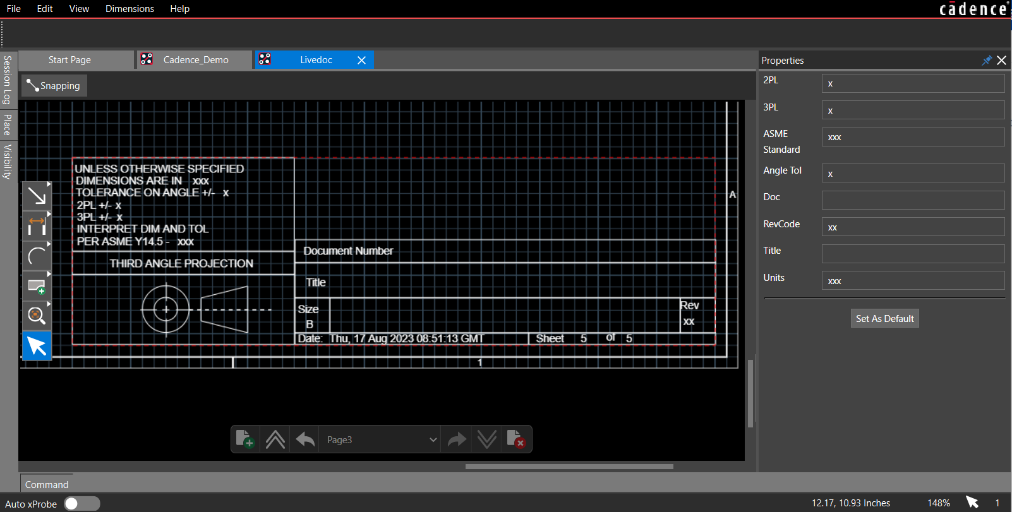Click the Set As Default button
This screenshot has height=512, width=1012.
click(x=884, y=318)
